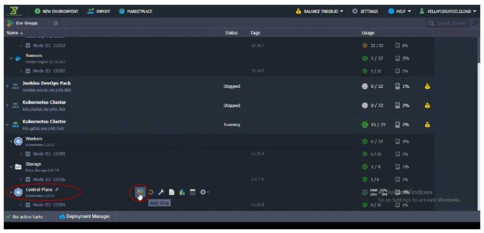Click the environment icon for Jenkins DevOps Pack

point(15,87)
